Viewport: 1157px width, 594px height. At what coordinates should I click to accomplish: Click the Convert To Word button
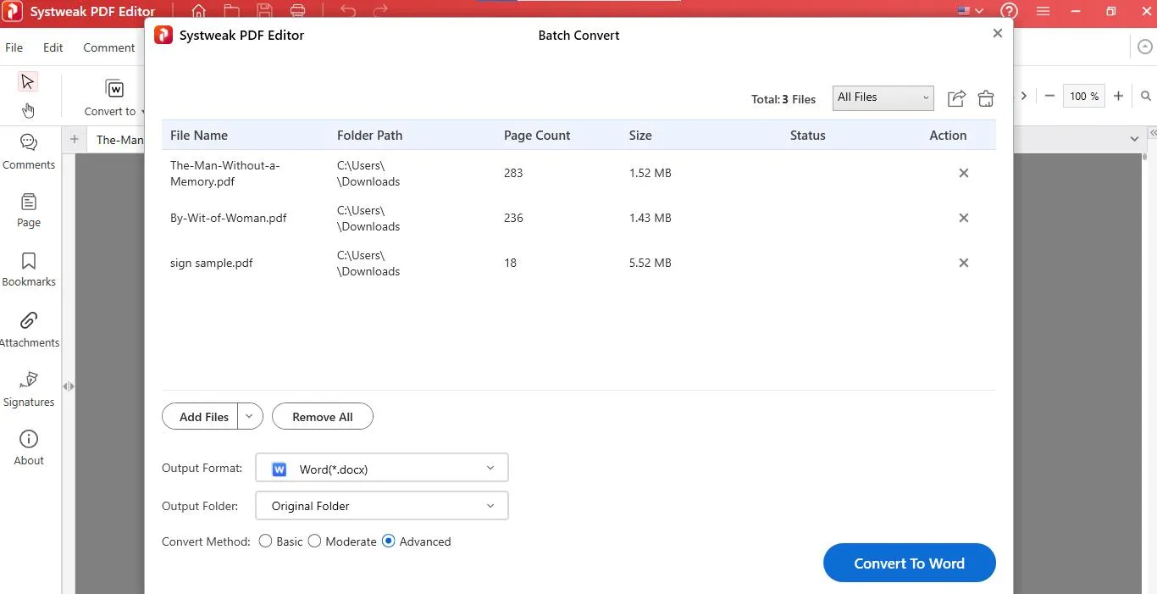click(x=909, y=563)
